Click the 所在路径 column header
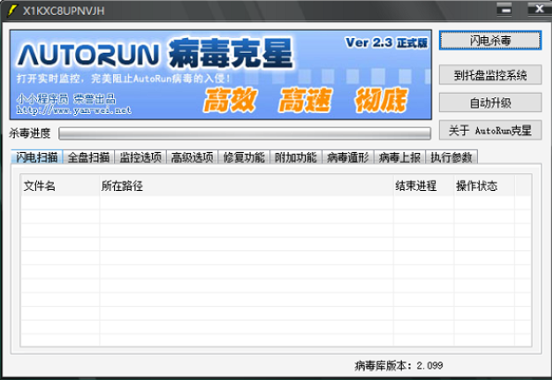The width and height of the screenshot is (552, 380). coord(247,185)
